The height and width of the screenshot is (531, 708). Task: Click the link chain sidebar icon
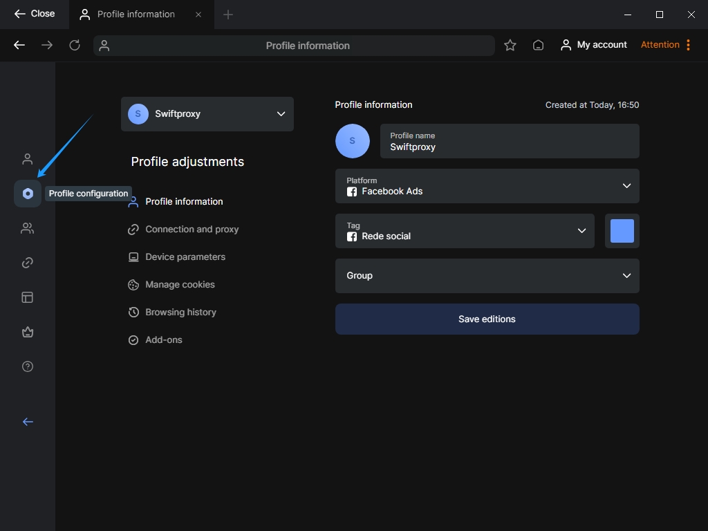coord(28,263)
